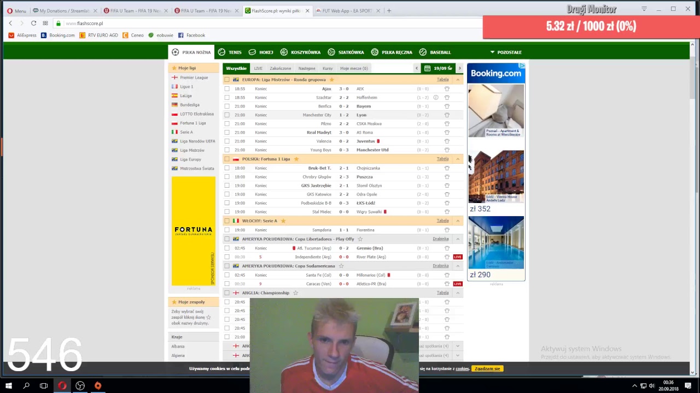Switch to the Zakończone tab
Screen dimensions: 700x393
[281, 68]
